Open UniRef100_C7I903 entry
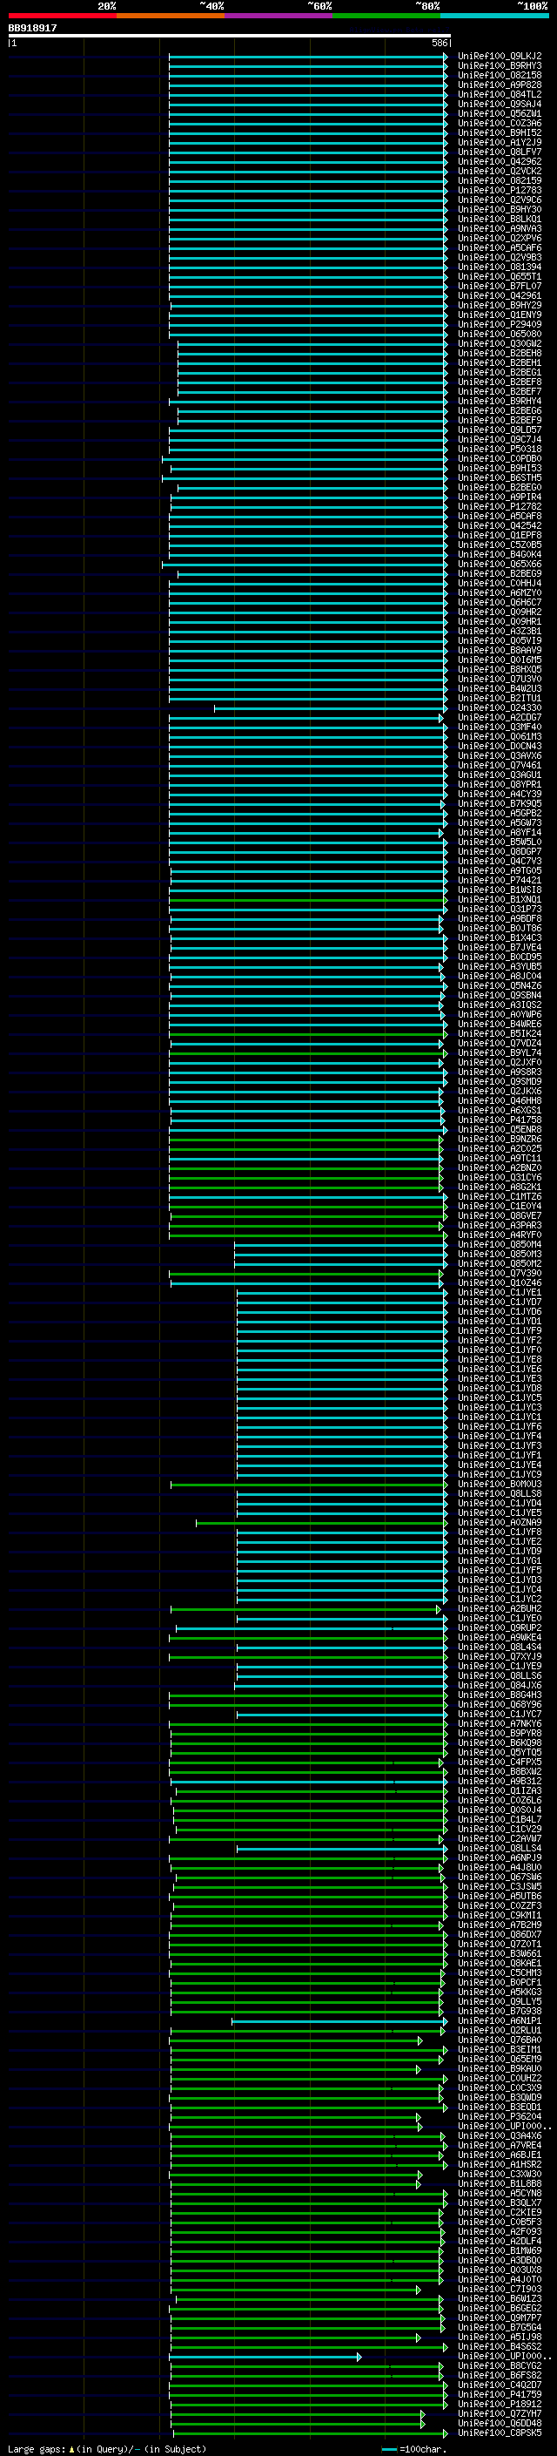The height and width of the screenshot is (2456, 557). pos(499,2289)
